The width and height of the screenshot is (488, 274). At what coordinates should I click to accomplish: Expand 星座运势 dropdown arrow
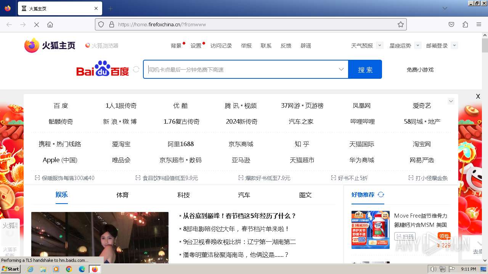[x=417, y=45]
